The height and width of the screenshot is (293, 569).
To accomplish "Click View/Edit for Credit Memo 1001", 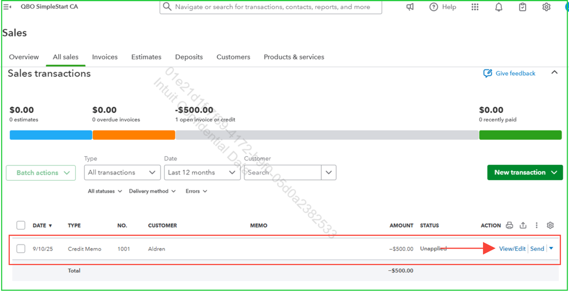I will pos(513,249).
